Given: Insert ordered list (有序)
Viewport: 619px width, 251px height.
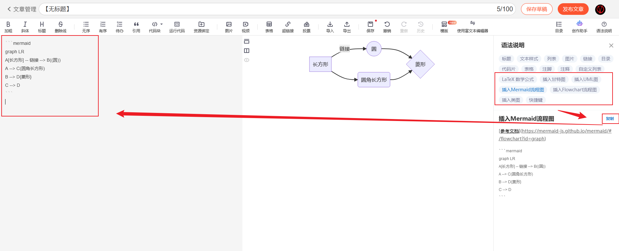Looking at the screenshot, I should [103, 27].
